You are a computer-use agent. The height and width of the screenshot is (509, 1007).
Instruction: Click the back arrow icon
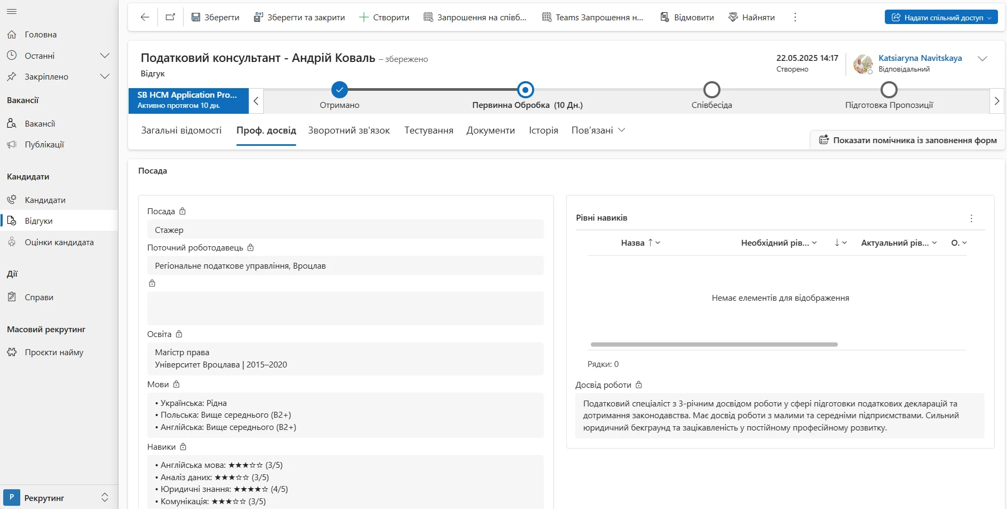pyautogui.click(x=145, y=17)
